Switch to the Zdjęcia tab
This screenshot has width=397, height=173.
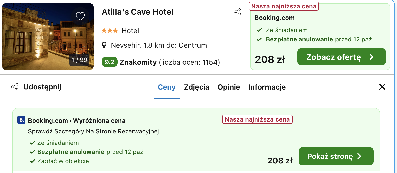click(x=196, y=87)
